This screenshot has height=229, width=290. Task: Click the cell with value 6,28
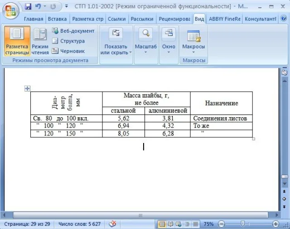coord(168,134)
